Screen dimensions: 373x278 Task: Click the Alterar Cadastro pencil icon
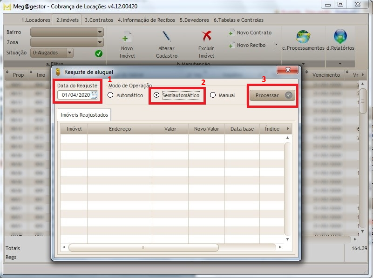(166, 37)
